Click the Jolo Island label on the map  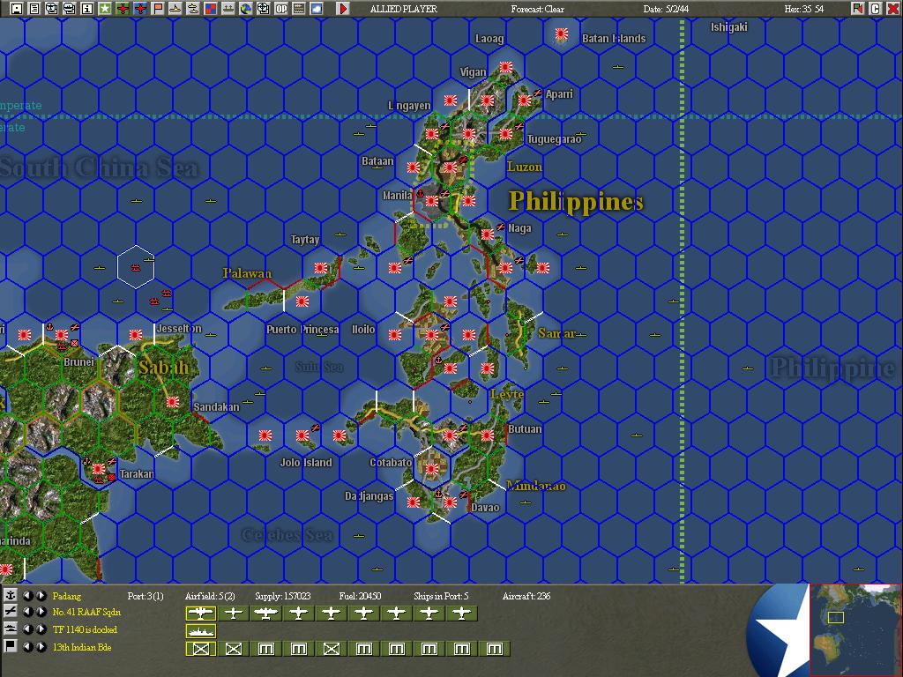[306, 462]
